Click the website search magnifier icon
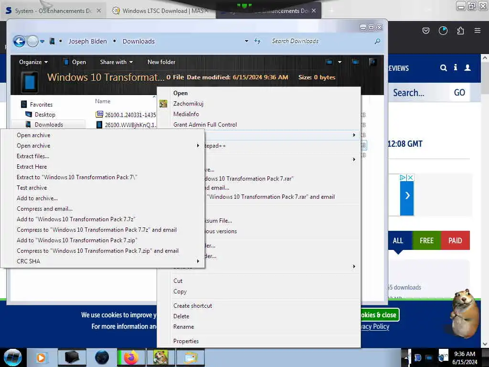The image size is (489, 367). [x=444, y=68]
